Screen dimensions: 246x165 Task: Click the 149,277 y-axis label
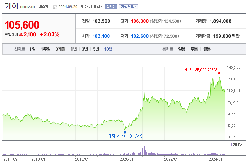(234, 67)
